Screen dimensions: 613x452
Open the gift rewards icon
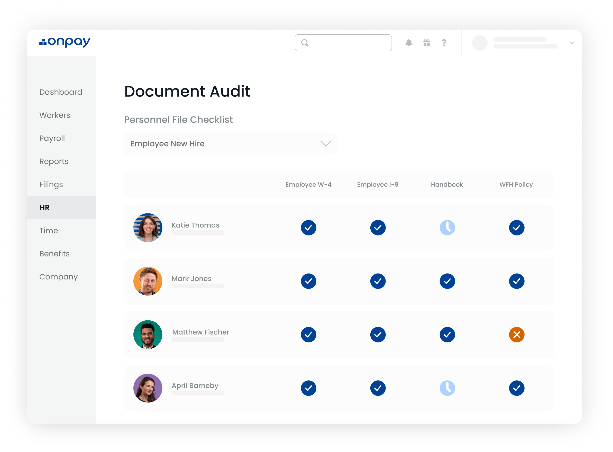427,43
